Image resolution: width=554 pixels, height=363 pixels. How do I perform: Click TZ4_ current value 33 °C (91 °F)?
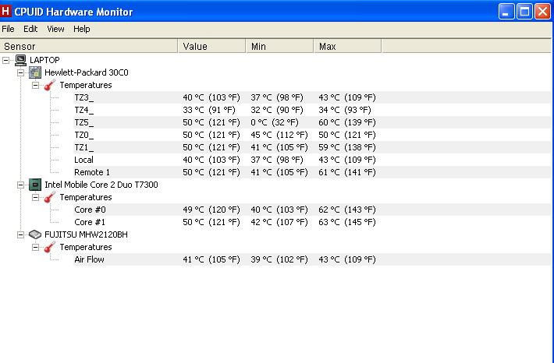(209, 110)
